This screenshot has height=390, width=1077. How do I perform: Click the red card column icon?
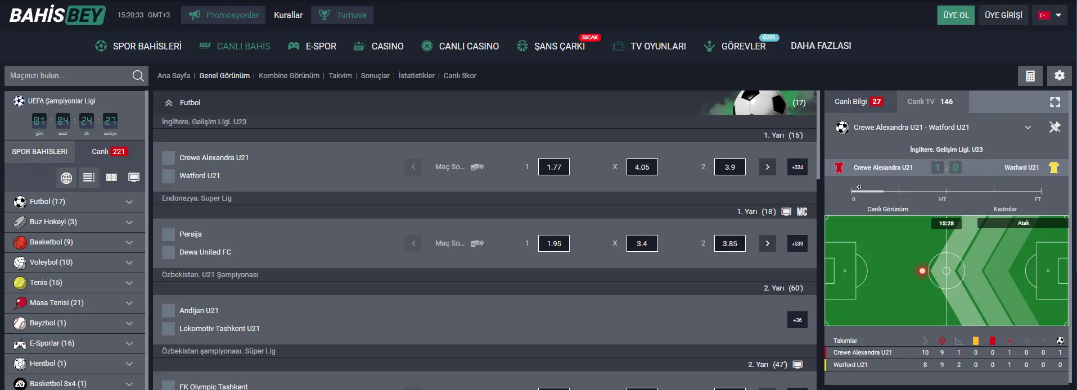(x=993, y=341)
